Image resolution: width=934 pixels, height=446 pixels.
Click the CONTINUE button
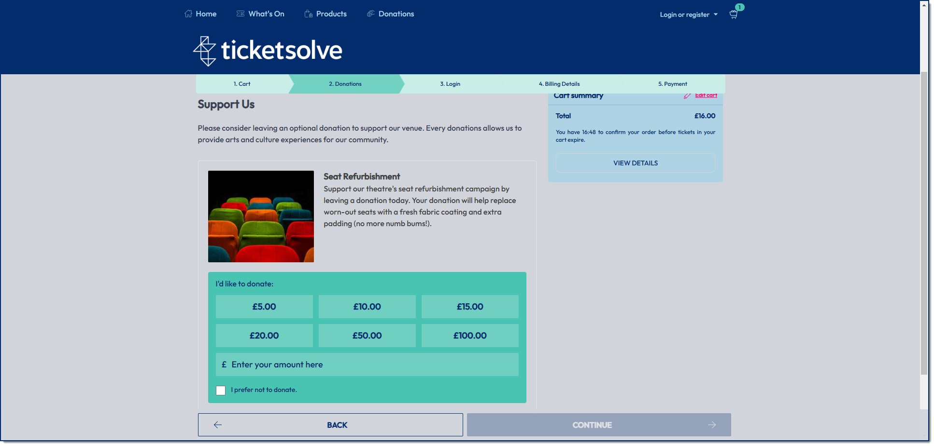pyautogui.click(x=599, y=425)
